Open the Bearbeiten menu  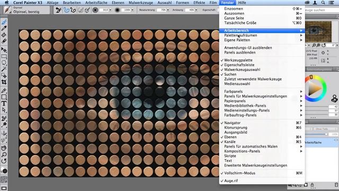72,3
